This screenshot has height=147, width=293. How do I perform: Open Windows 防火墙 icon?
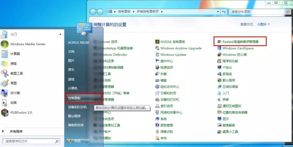219,55
